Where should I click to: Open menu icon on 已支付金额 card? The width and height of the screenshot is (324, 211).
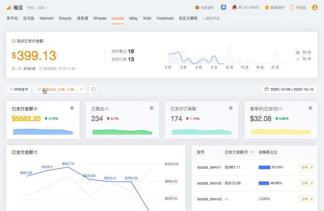click(x=72, y=108)
